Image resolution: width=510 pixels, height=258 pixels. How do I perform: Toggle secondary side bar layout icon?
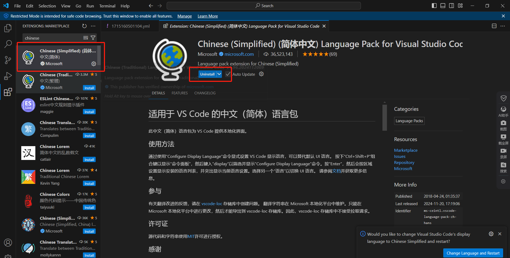(452, 6)
